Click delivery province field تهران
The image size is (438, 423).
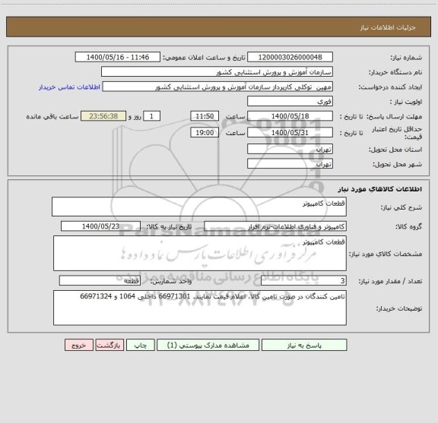pyautogui.click(x=290, y=149)
